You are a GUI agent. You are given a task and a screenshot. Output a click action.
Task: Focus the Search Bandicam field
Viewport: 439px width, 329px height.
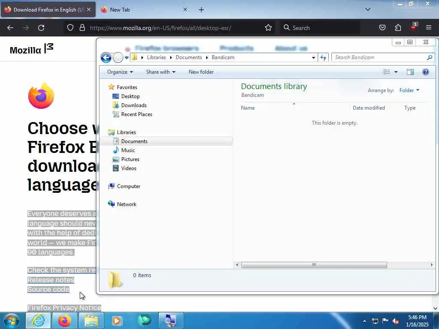coord(380,57)
